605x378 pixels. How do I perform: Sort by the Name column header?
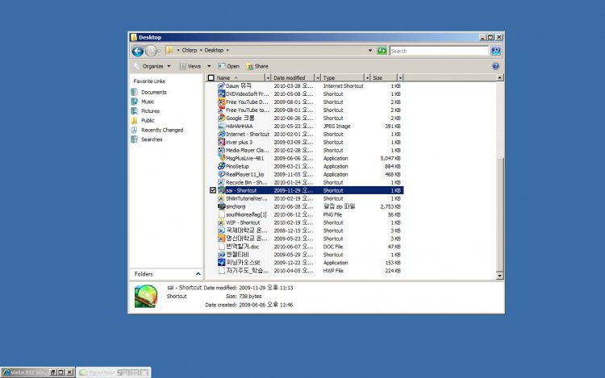(236, 78)
